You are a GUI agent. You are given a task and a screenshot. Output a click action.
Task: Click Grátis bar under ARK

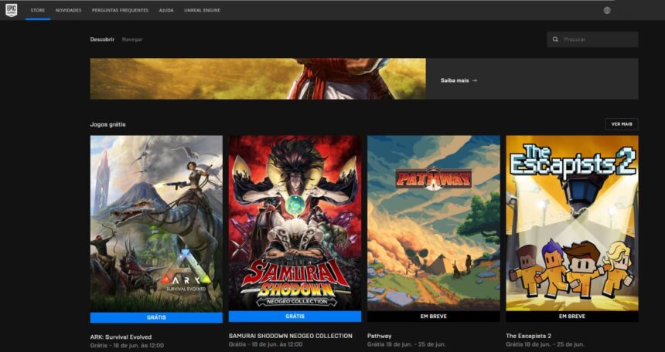coord(156,318)
